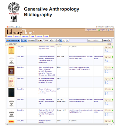Open book icon for Musset et le drame row
This screenshot has height=127, width=120.
click(x=106, y=89)
